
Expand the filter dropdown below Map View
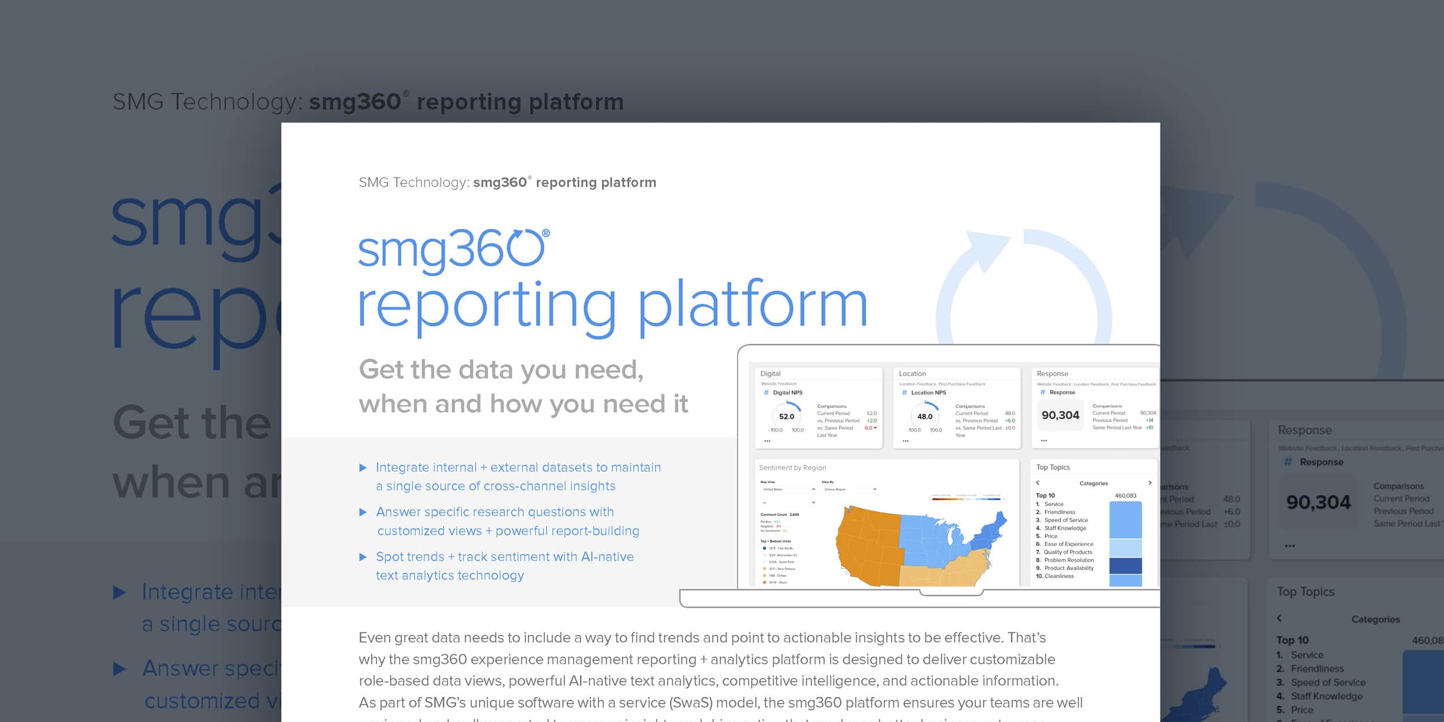[788, 501]
